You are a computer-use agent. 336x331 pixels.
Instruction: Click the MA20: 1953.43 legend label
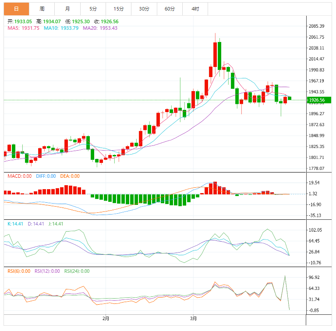100,28
